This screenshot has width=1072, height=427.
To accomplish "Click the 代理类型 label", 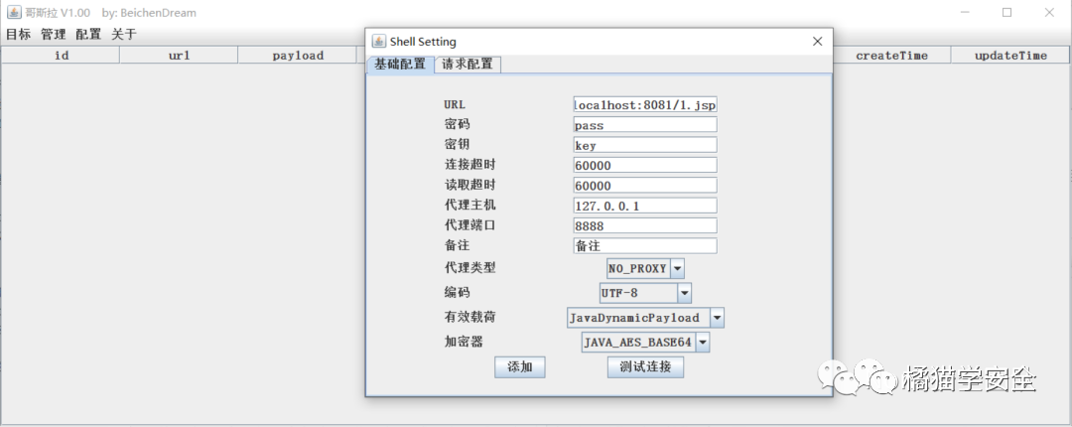I will (469, 268).
